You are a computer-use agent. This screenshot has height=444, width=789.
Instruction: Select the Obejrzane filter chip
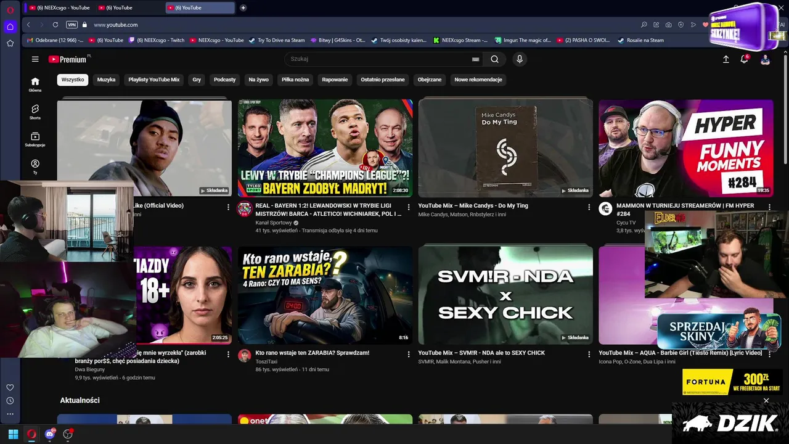(430, 80)
